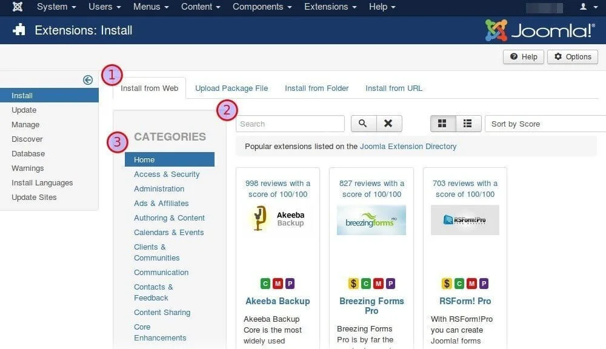Image resolution: width=606 pixels, height=349 pixels.
Task: Open the Menus dropdown menu
Action: point(151,7)
